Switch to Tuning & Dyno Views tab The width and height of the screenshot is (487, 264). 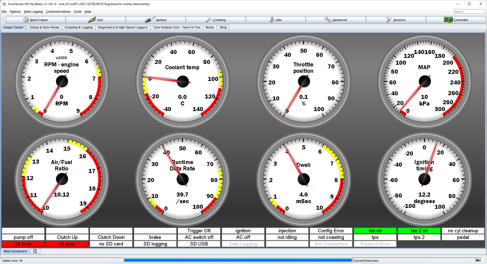(x=44, y=27)
